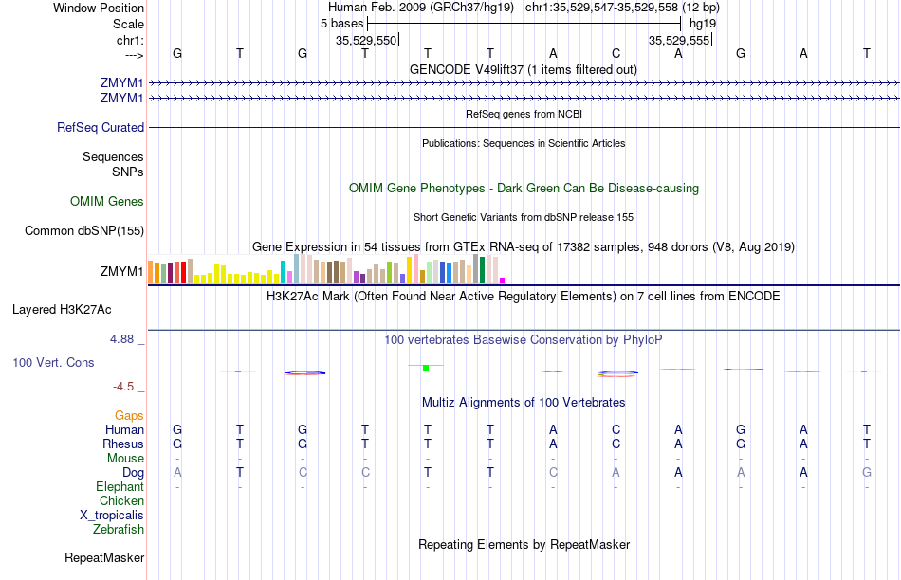Select the Rhesus alignment row label
This screenshot has height=580, width=901.
(x=123, y=444)
